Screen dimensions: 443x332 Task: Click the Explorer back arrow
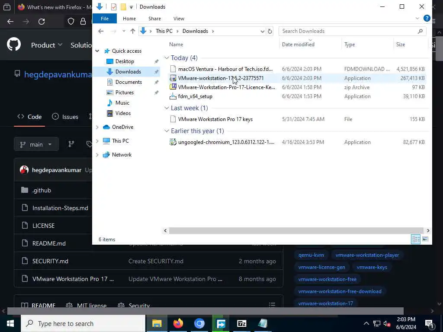click(101, 31)
